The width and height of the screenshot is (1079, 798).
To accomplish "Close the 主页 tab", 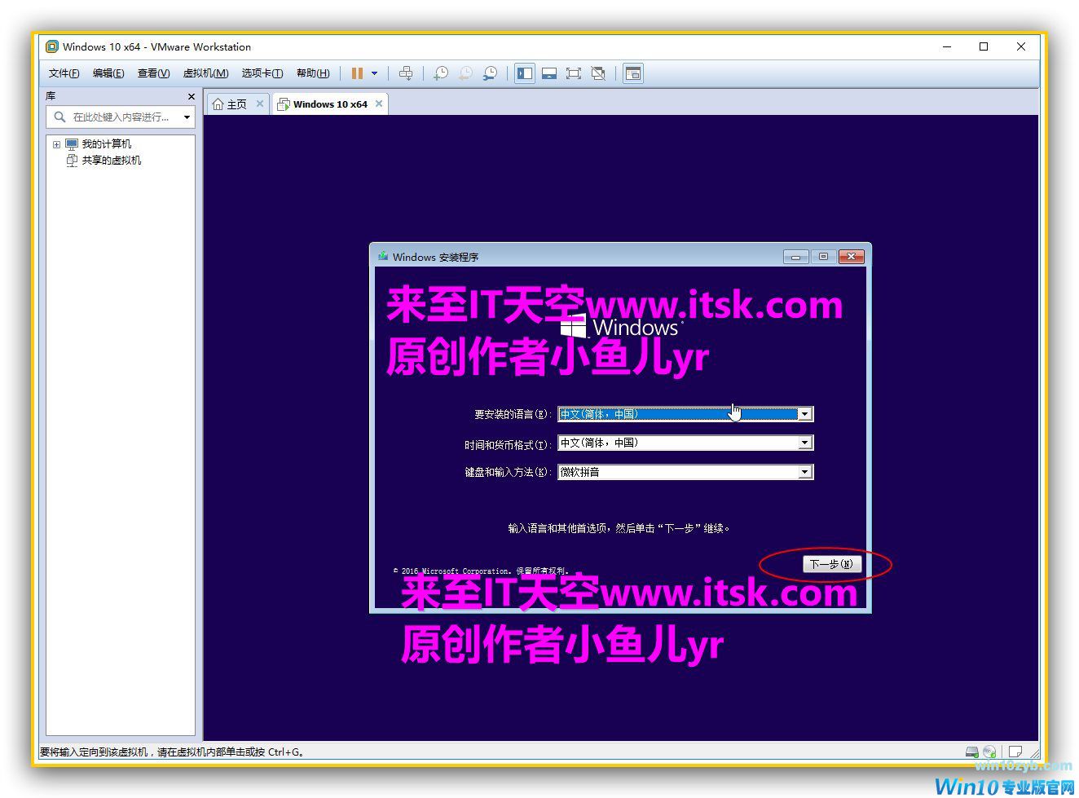I will point(260,104).
